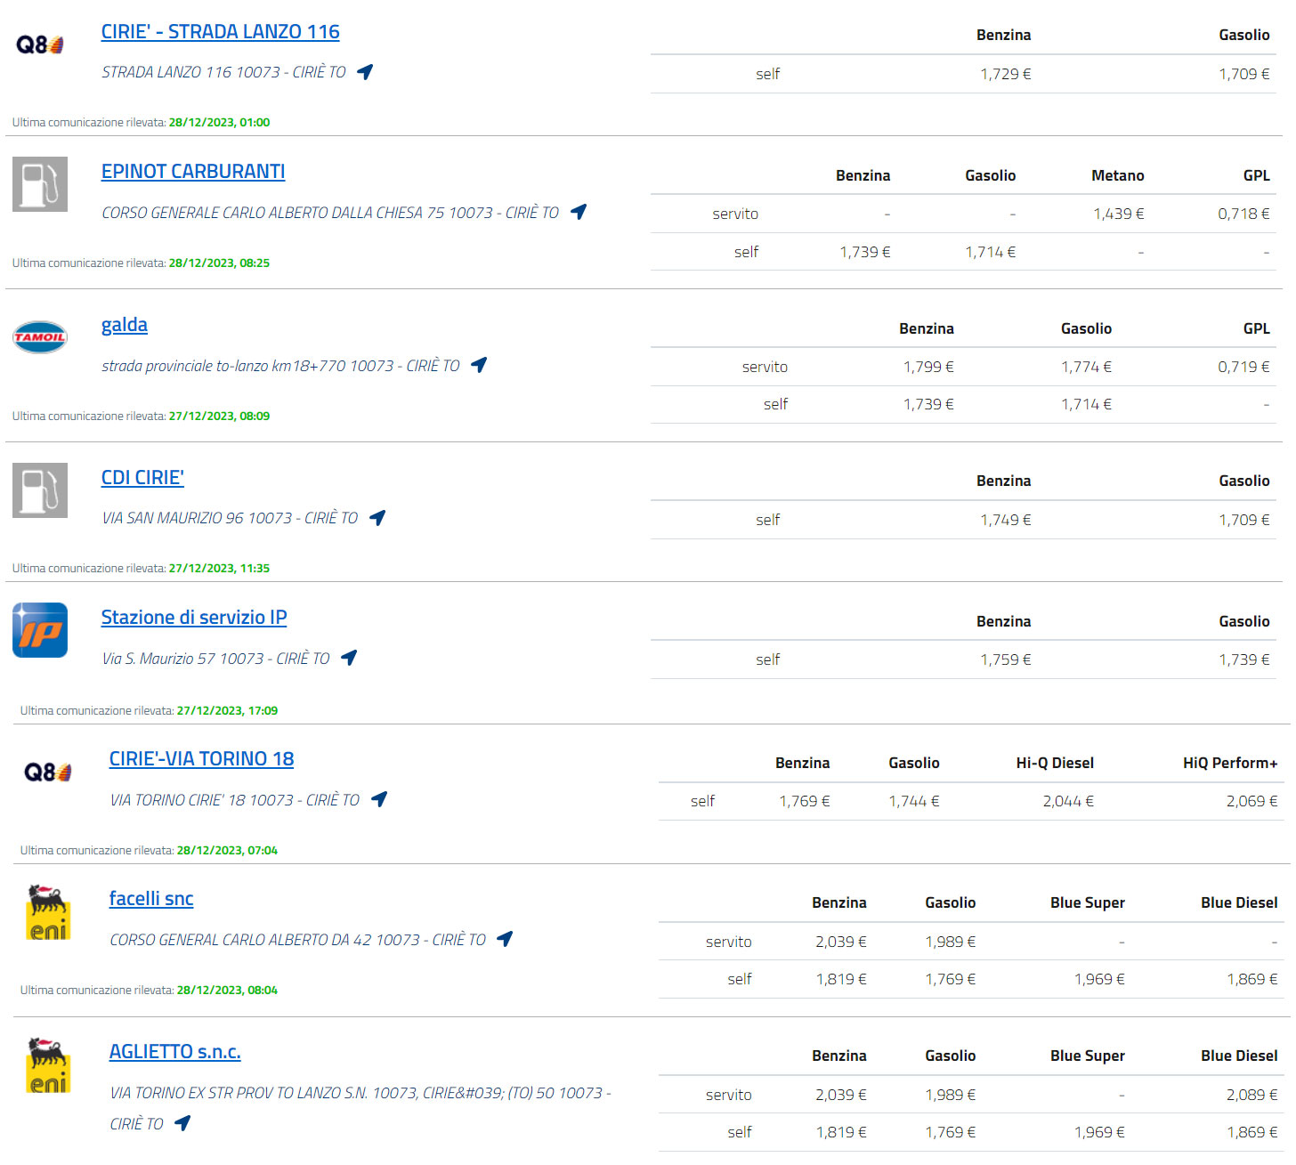Click the Eni logo beside facelli snc
The width and height of the screenshot is (1296, 1165).
(x=48, y=912)
